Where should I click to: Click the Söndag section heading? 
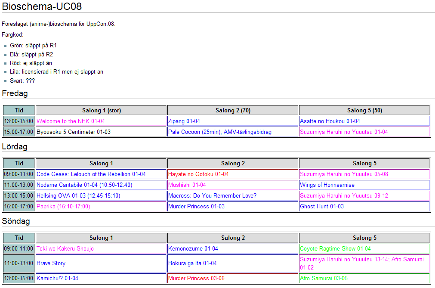(x=16, y=221)
